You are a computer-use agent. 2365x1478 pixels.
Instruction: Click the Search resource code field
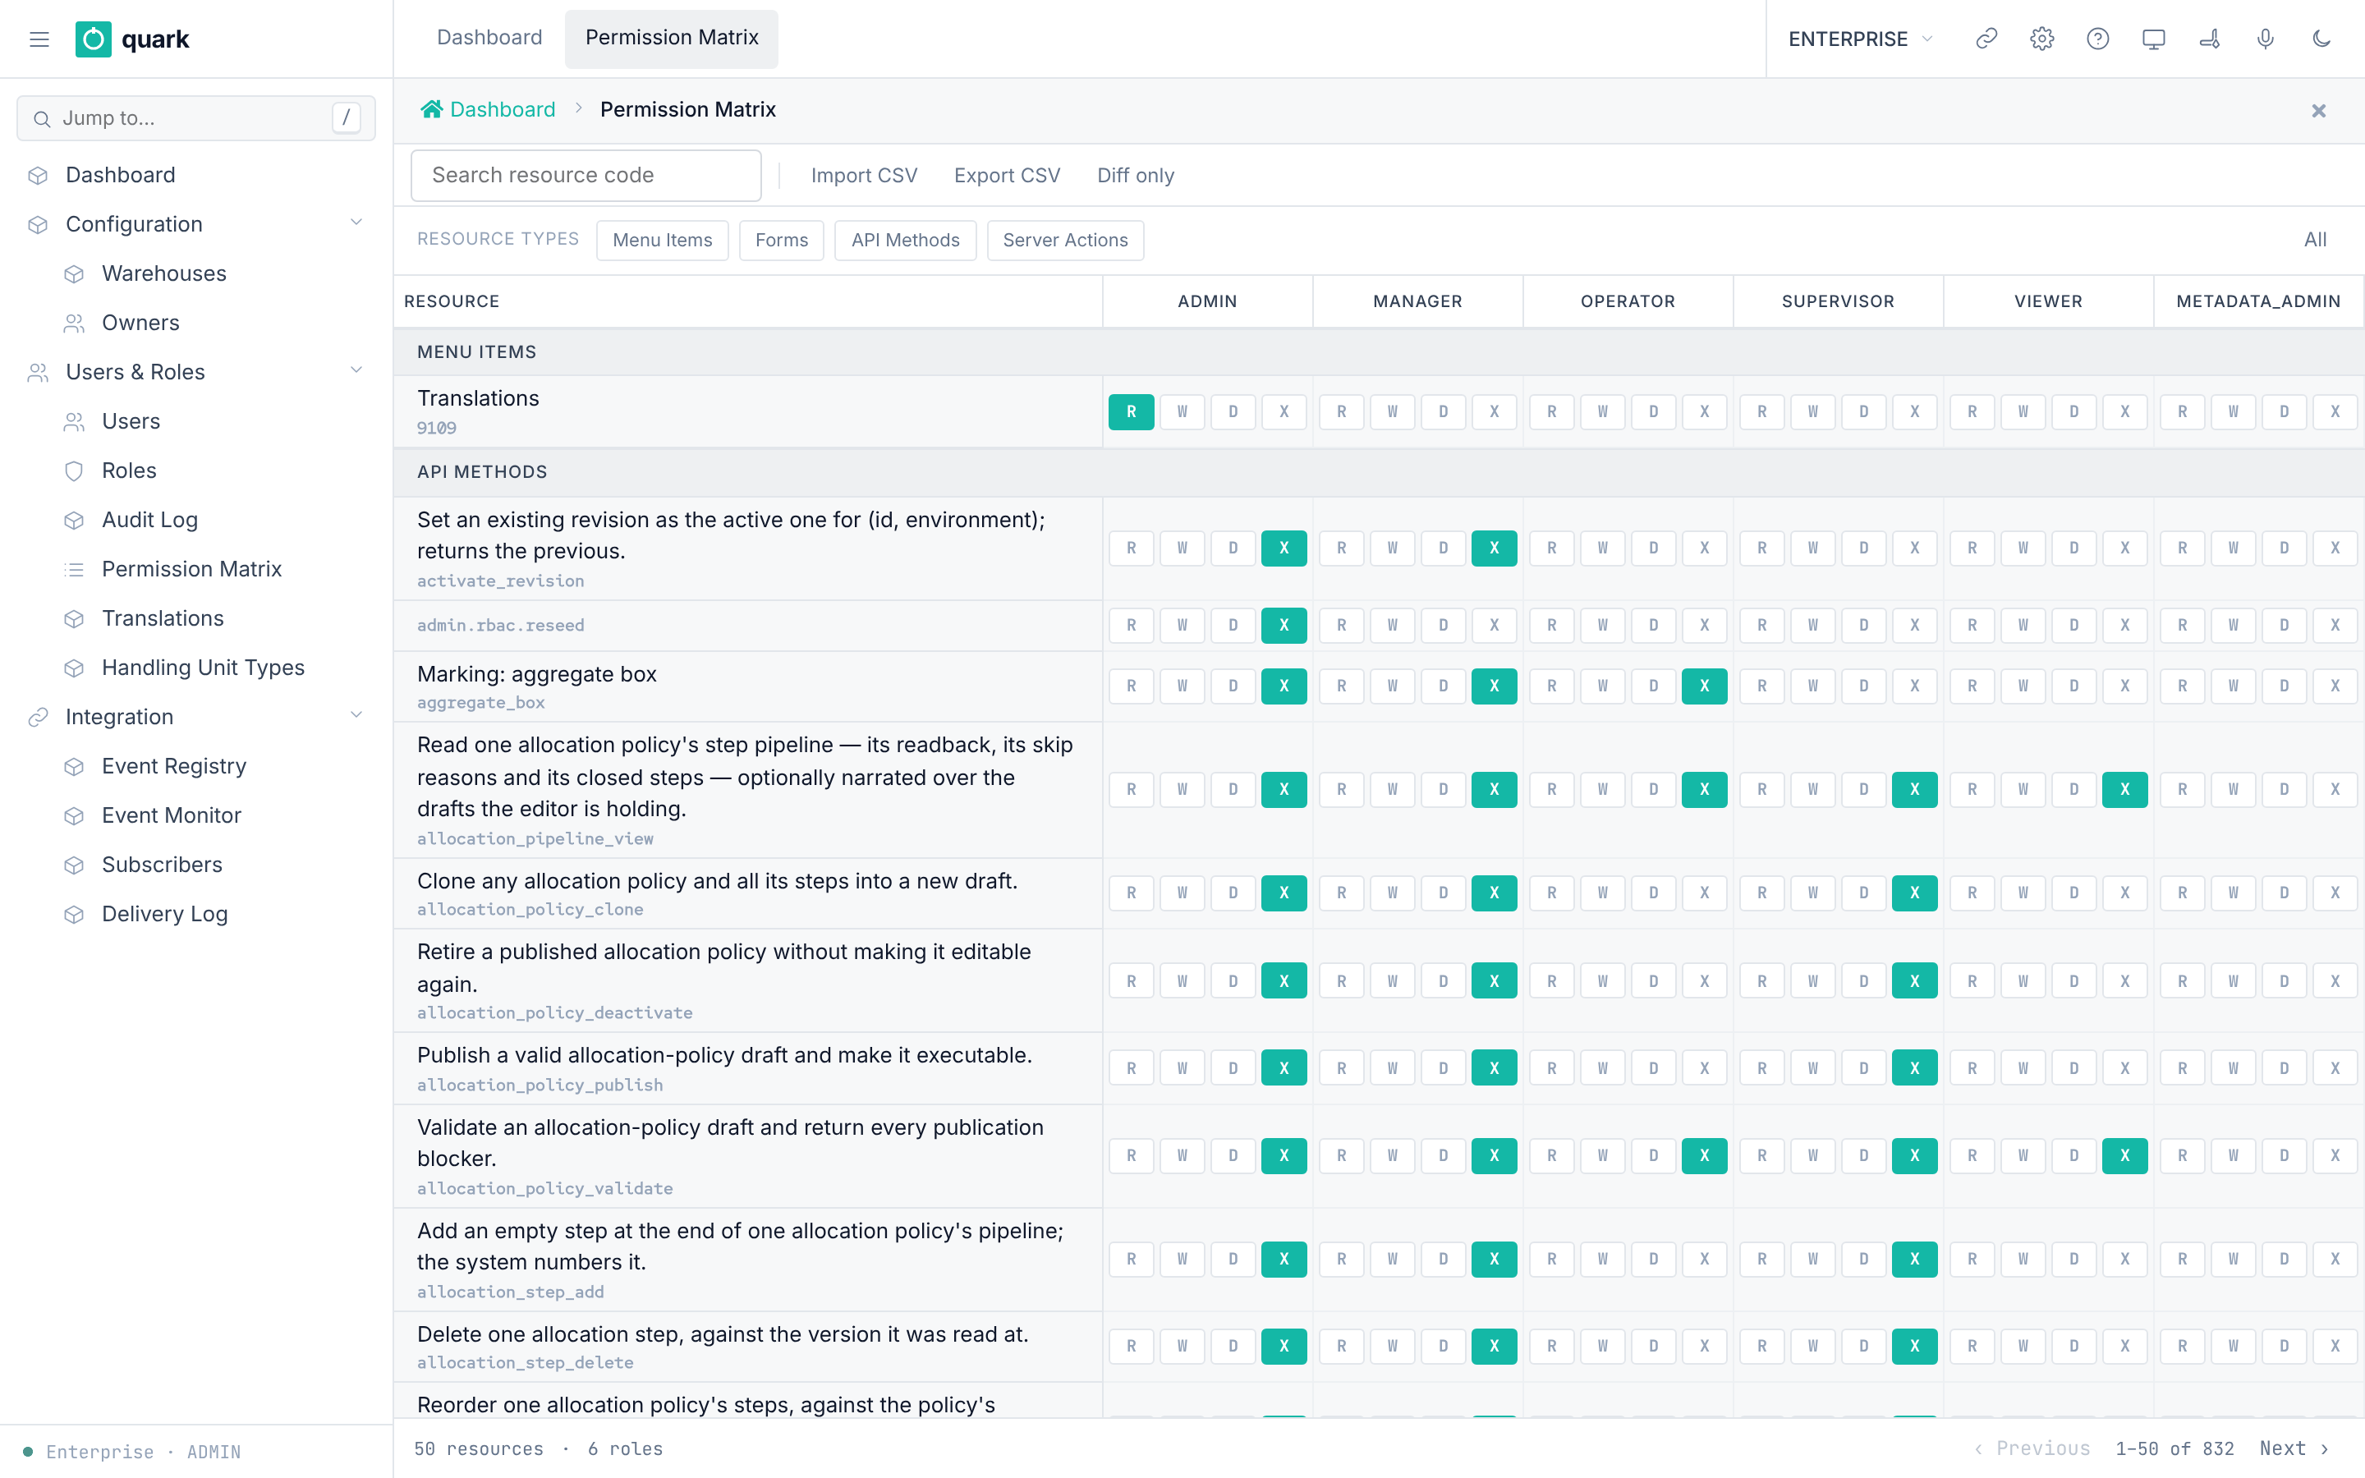pyautogui.click(x=586, y=176)
